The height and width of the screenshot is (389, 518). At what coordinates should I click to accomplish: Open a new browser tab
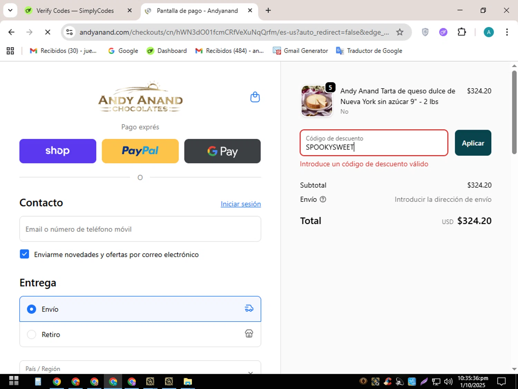[x=268, y=10]
